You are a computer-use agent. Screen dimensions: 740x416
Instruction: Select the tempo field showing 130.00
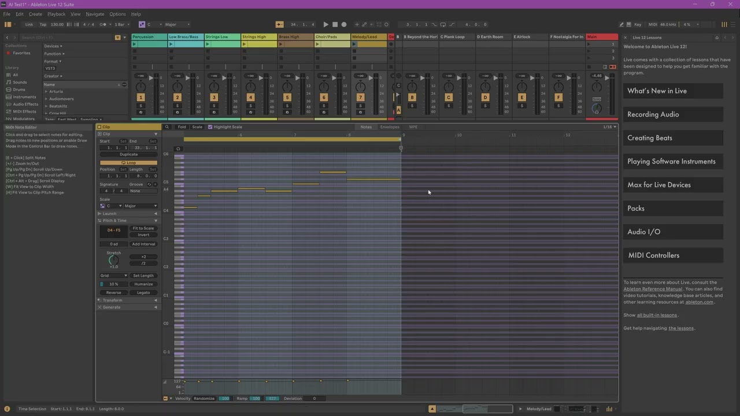(57, 24)
